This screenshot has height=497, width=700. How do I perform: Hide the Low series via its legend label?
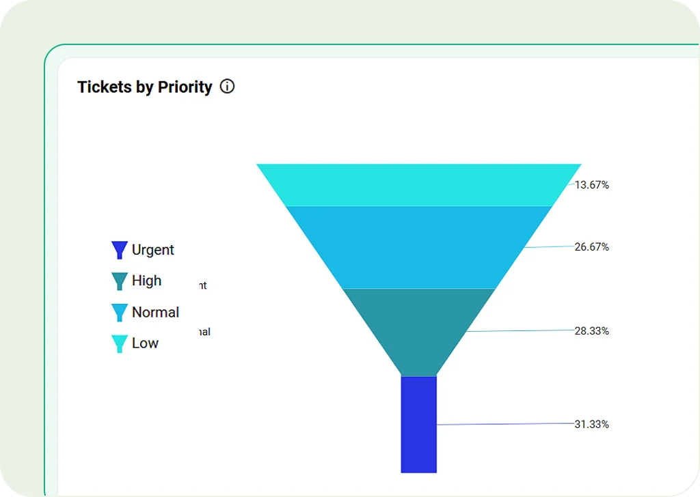click(x=145, y=343)
